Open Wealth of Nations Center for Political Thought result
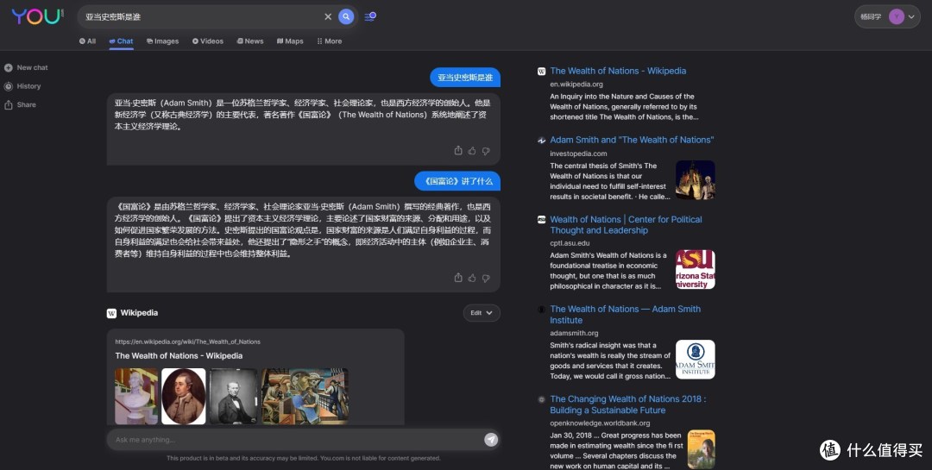Screen dimensions: 932x470 coord(626,225)
